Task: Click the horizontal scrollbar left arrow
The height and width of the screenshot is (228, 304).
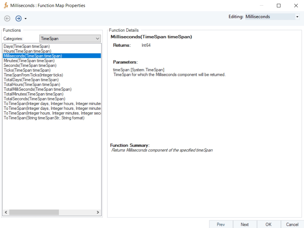Action: coord(5,212)
